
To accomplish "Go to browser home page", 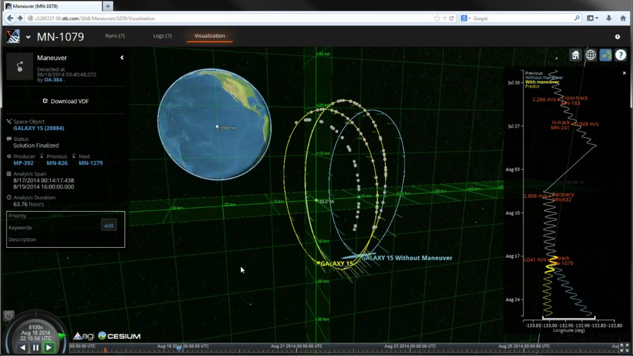I will pos(623,18).
